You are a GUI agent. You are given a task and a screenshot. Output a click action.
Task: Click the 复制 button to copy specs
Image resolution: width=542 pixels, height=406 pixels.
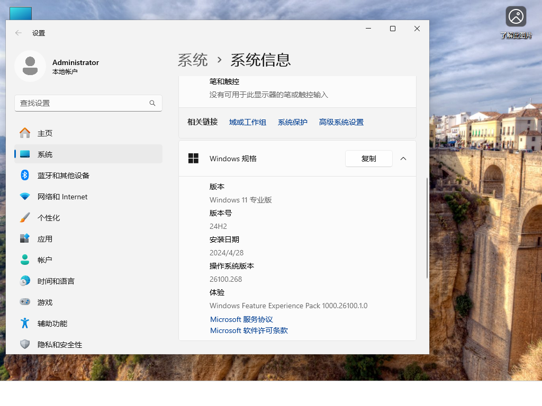[x=368, y=158]
